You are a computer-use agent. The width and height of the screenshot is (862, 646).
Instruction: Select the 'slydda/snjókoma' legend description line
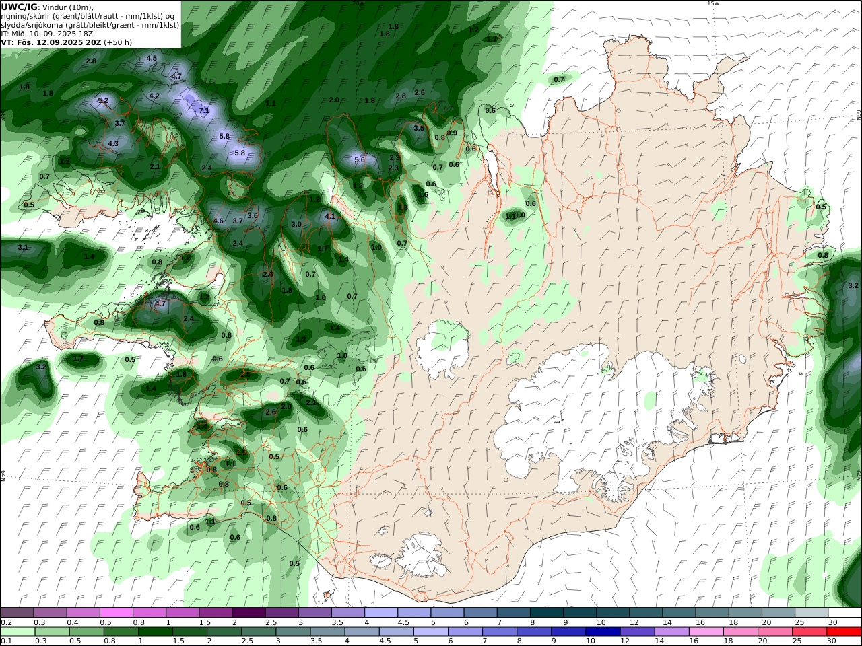click(x=90, y=24)
